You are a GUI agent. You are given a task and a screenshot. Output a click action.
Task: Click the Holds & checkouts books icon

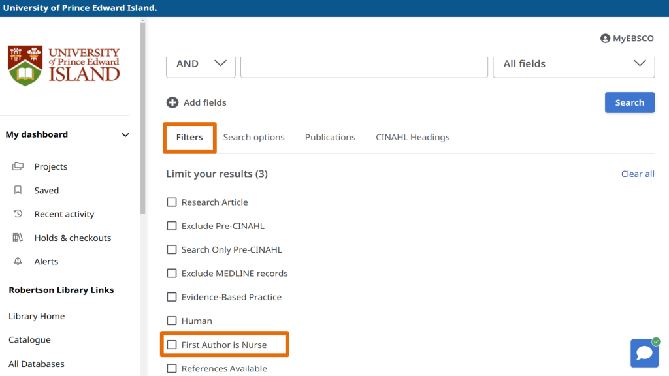coord(18,238)
